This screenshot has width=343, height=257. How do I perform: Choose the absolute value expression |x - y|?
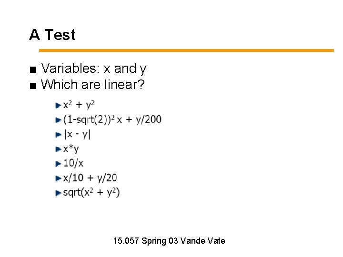[x=77, y=134]
